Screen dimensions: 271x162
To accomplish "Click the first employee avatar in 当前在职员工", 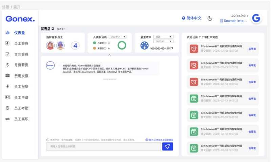I will [x=50, y=46].
